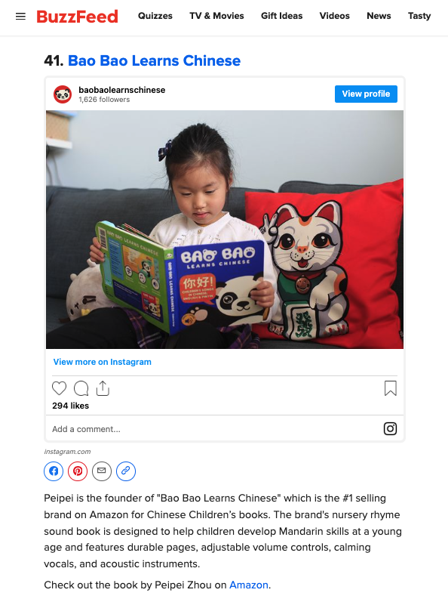Navigate to Gift Ideas
The width and height of the screenshot is (448, 599).
pyautogui.click(x=282, y=16)
